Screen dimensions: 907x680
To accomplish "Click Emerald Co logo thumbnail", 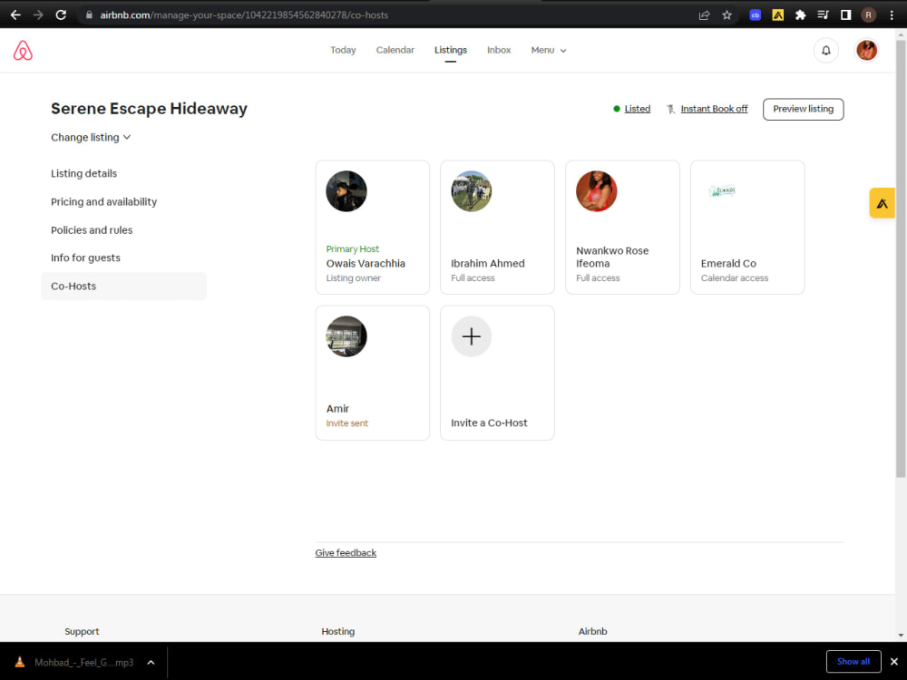I will point(721,190).
